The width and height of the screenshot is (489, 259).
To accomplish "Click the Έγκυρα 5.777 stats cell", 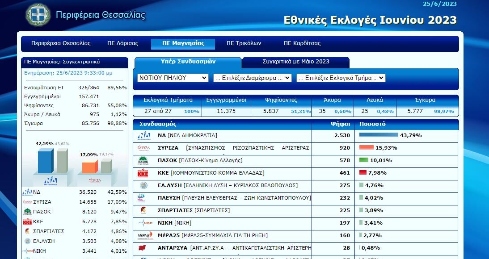I will 427,106.
